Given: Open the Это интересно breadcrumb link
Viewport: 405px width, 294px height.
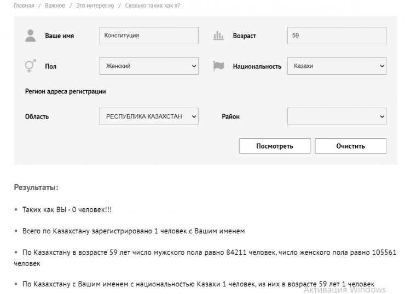Looking at the screenshot, I should click(95, 5).
